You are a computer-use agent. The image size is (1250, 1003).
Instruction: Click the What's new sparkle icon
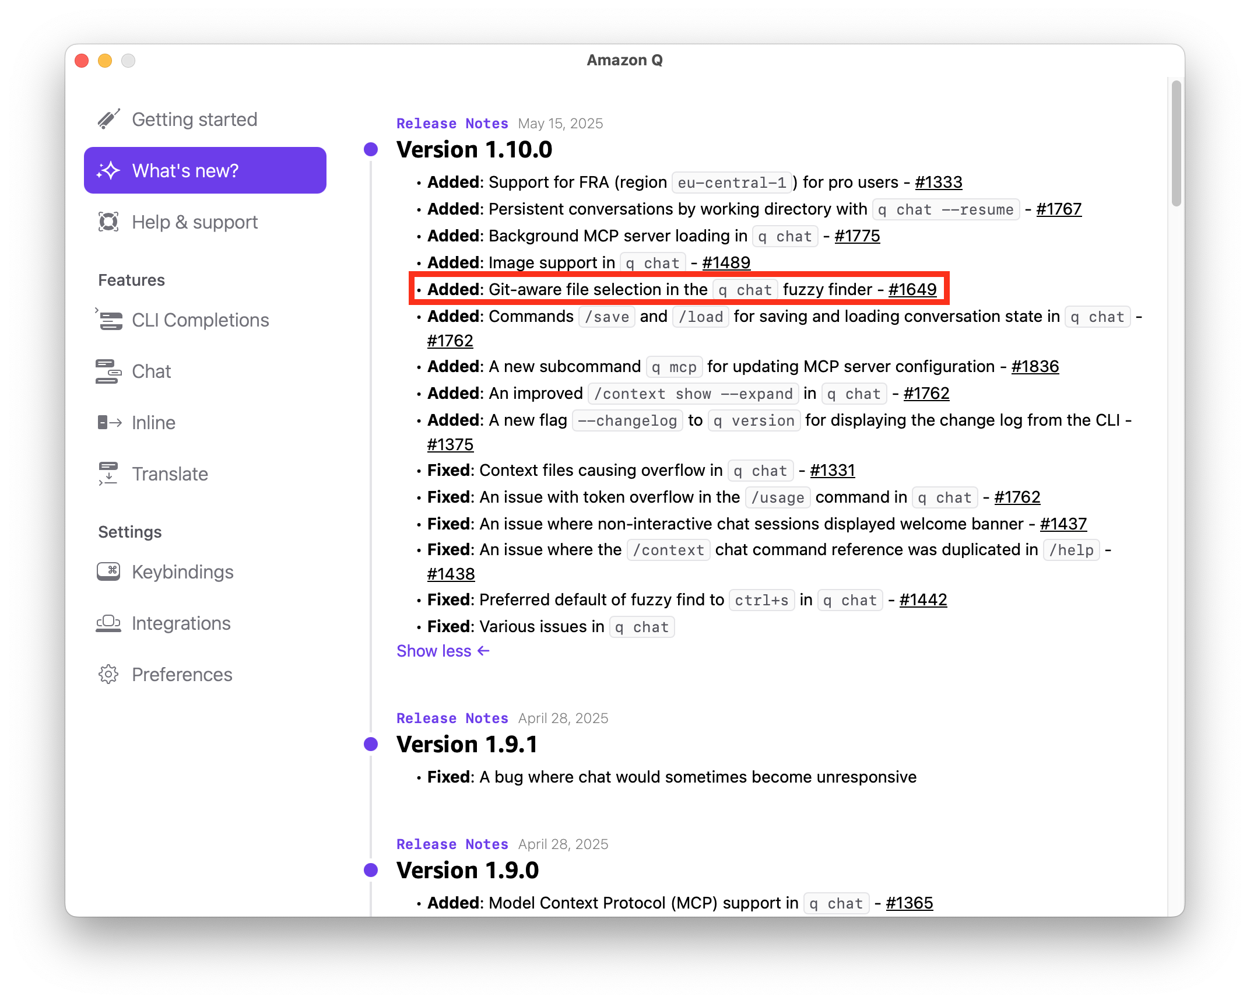109,170
